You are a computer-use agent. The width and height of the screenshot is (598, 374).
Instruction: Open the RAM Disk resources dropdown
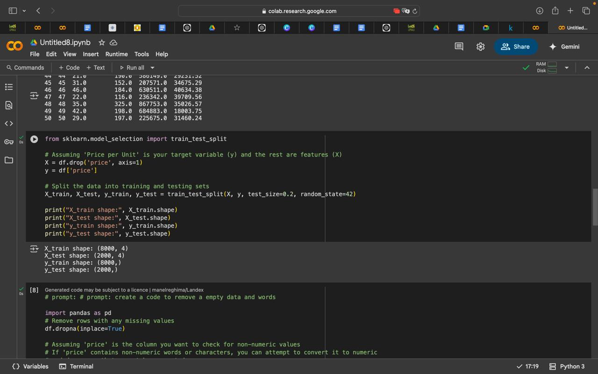(566, 68)
